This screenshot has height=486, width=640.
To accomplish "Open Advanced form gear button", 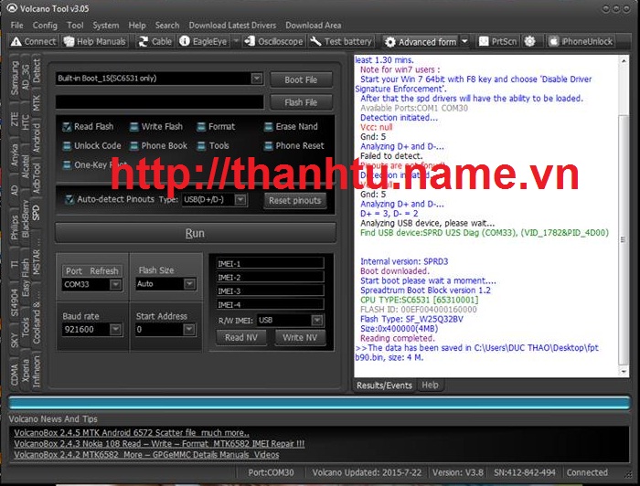I will [x=421, y=42].
